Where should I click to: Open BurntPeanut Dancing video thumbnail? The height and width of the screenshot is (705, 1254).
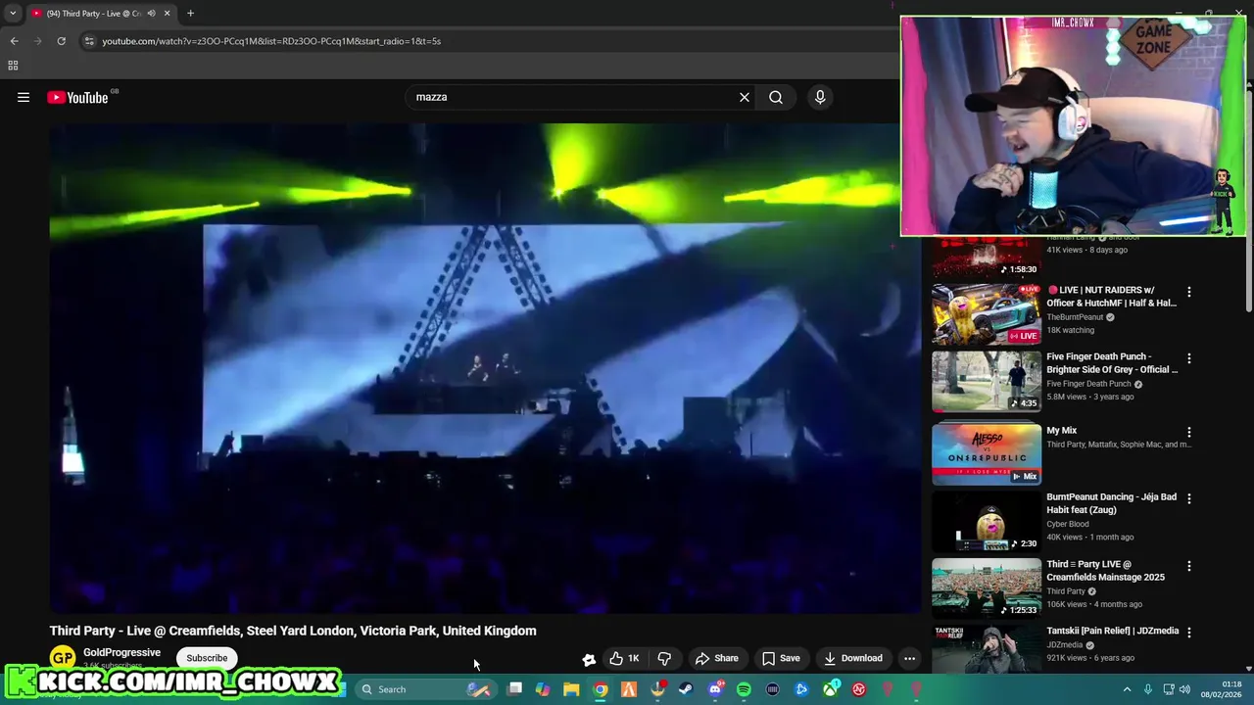pyautogui.click(x=987, y=521)
